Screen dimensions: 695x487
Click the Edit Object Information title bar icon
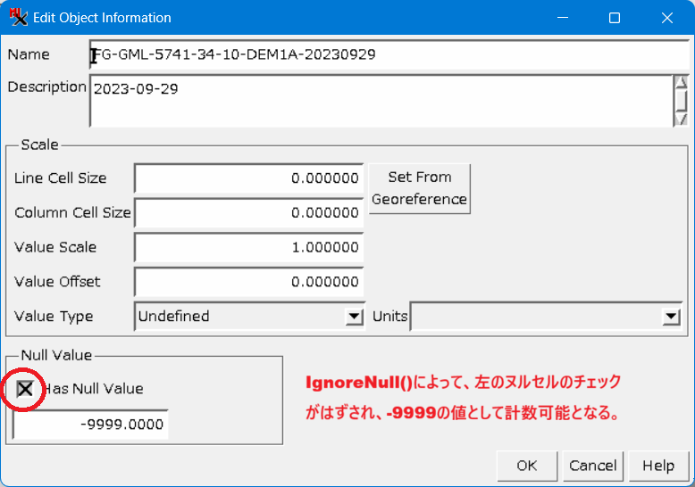(x=19, y=18)
